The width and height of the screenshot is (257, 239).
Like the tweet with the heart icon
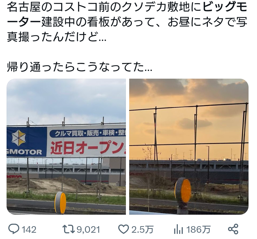click(123, 229)
